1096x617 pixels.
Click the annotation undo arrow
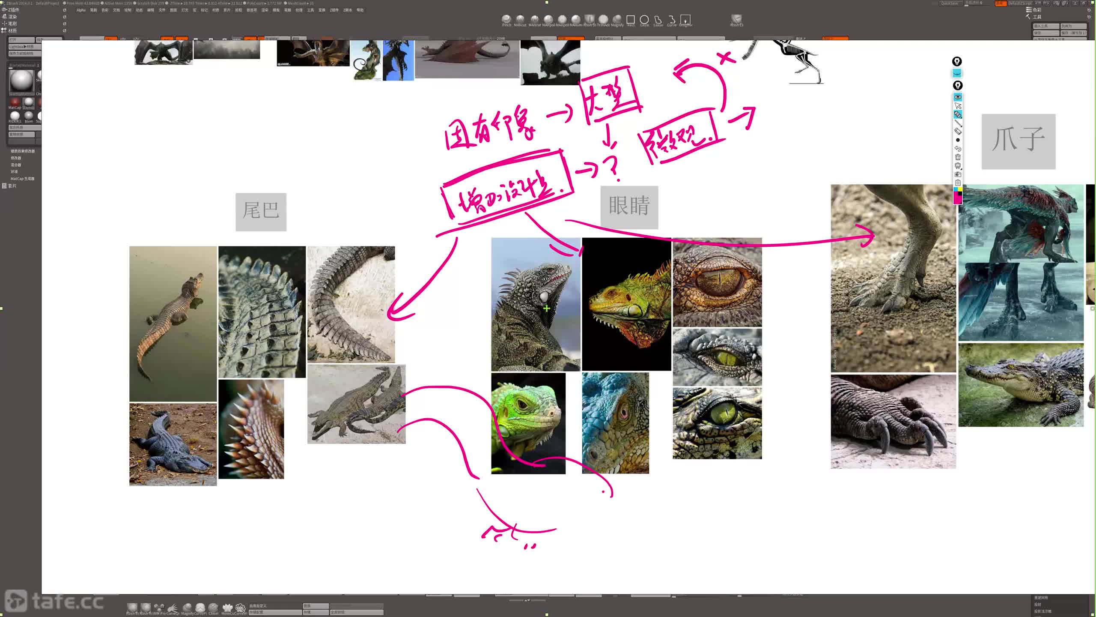point(958,149)
